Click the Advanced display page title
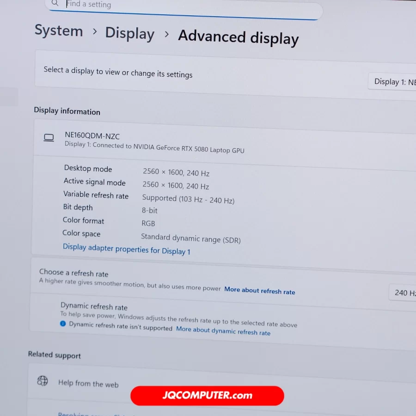 pos(238,37)
